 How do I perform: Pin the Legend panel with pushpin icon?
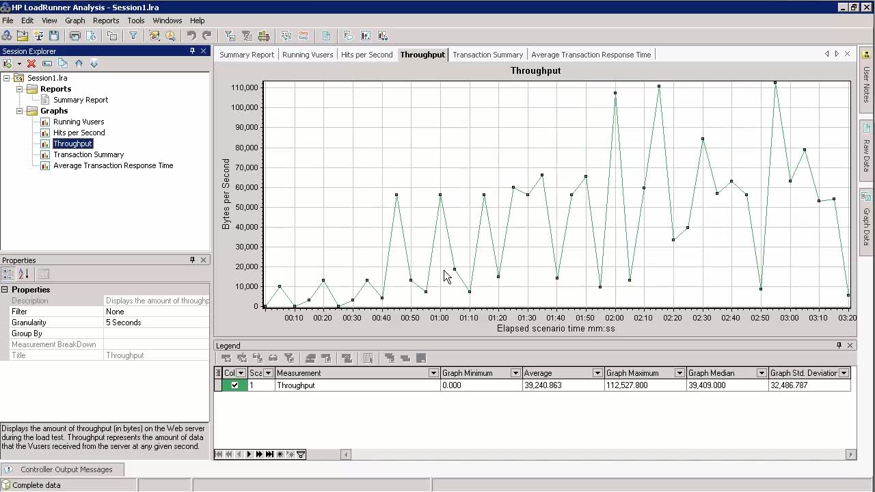(839, 346)
